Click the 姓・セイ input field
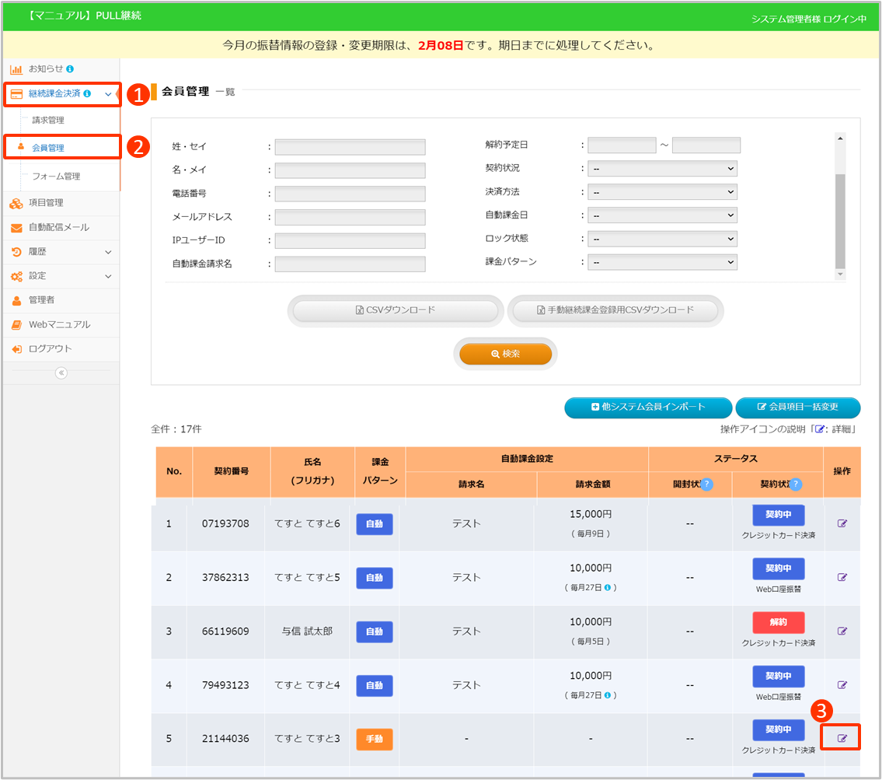Image resolution: width=882 pixels, height=780 pixels. [350, 147]
